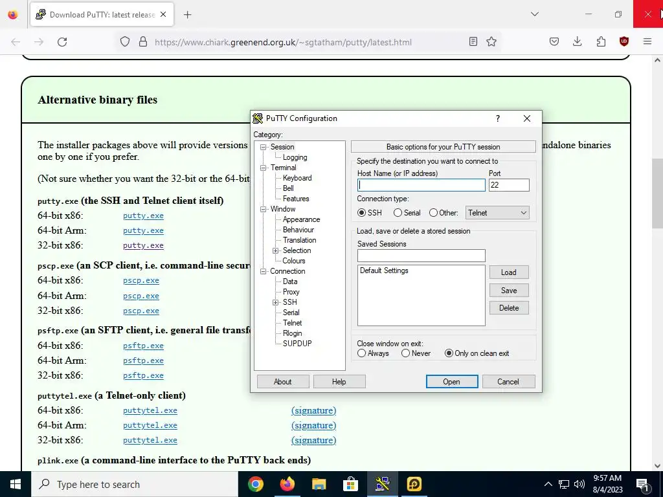Select Proxy in the category tree
Image resolution: width=663 pixels, height=497 pixels.
coord(291,292)
